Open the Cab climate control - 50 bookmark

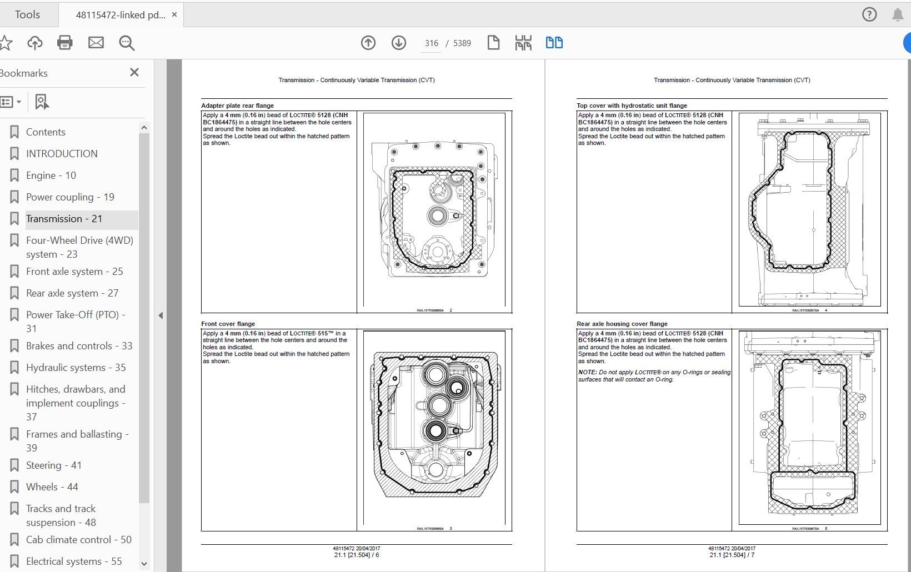coord(79,540)
